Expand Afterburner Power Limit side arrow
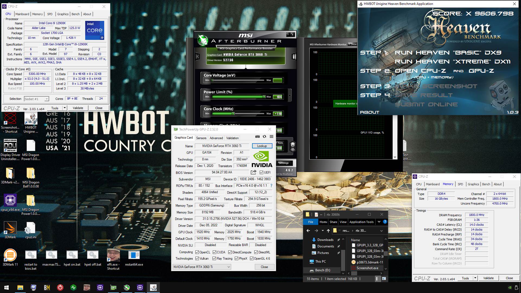 tap(290, 96)
